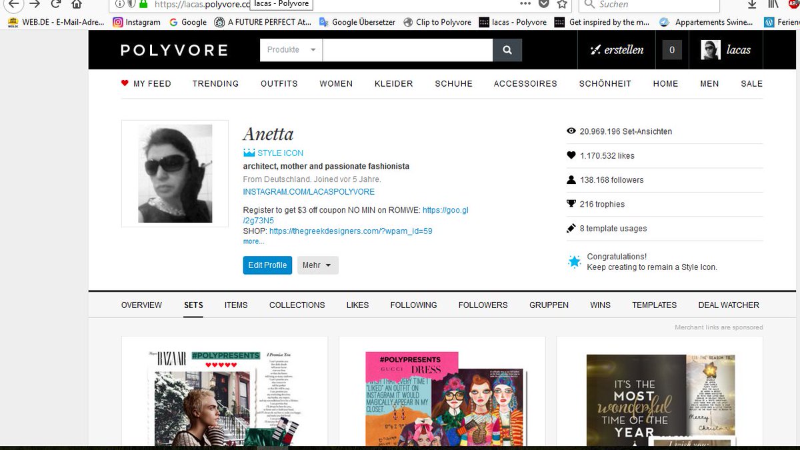Open the Produkte search category dropdown
The height and width of the screenshot is (450, 800).
coord(291,50)
